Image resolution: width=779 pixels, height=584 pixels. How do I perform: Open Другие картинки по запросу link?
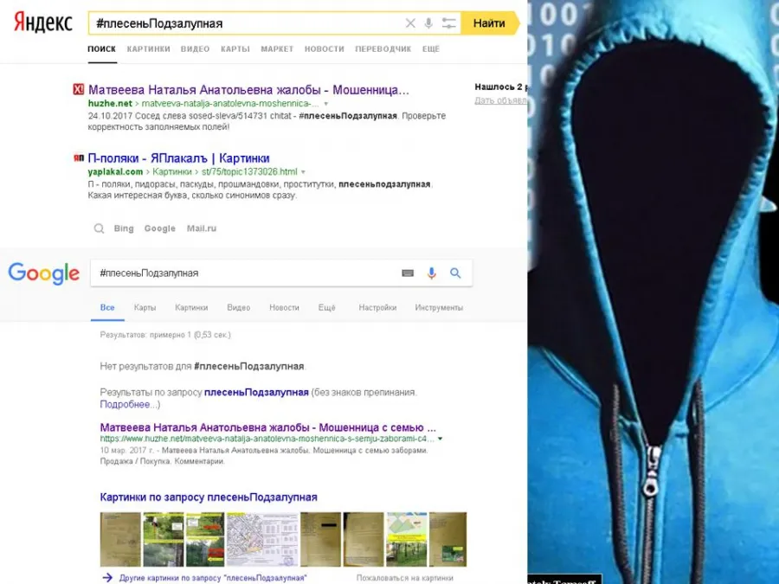point(213,578)
